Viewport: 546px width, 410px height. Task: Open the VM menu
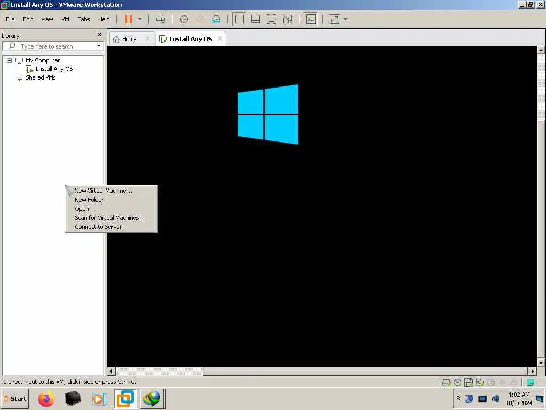click(65, 19)
